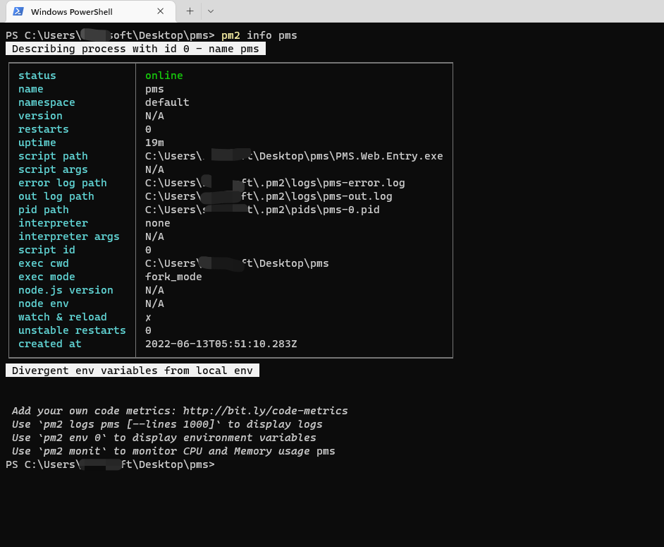Close the Windows PowerShell tab

161,11
